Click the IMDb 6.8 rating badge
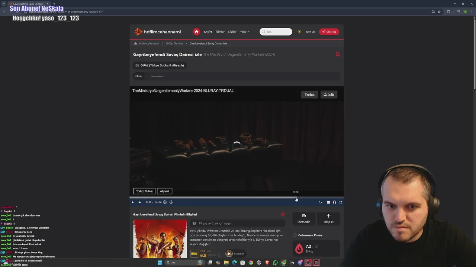Screen dimensions: 476x267 (205, 254)
